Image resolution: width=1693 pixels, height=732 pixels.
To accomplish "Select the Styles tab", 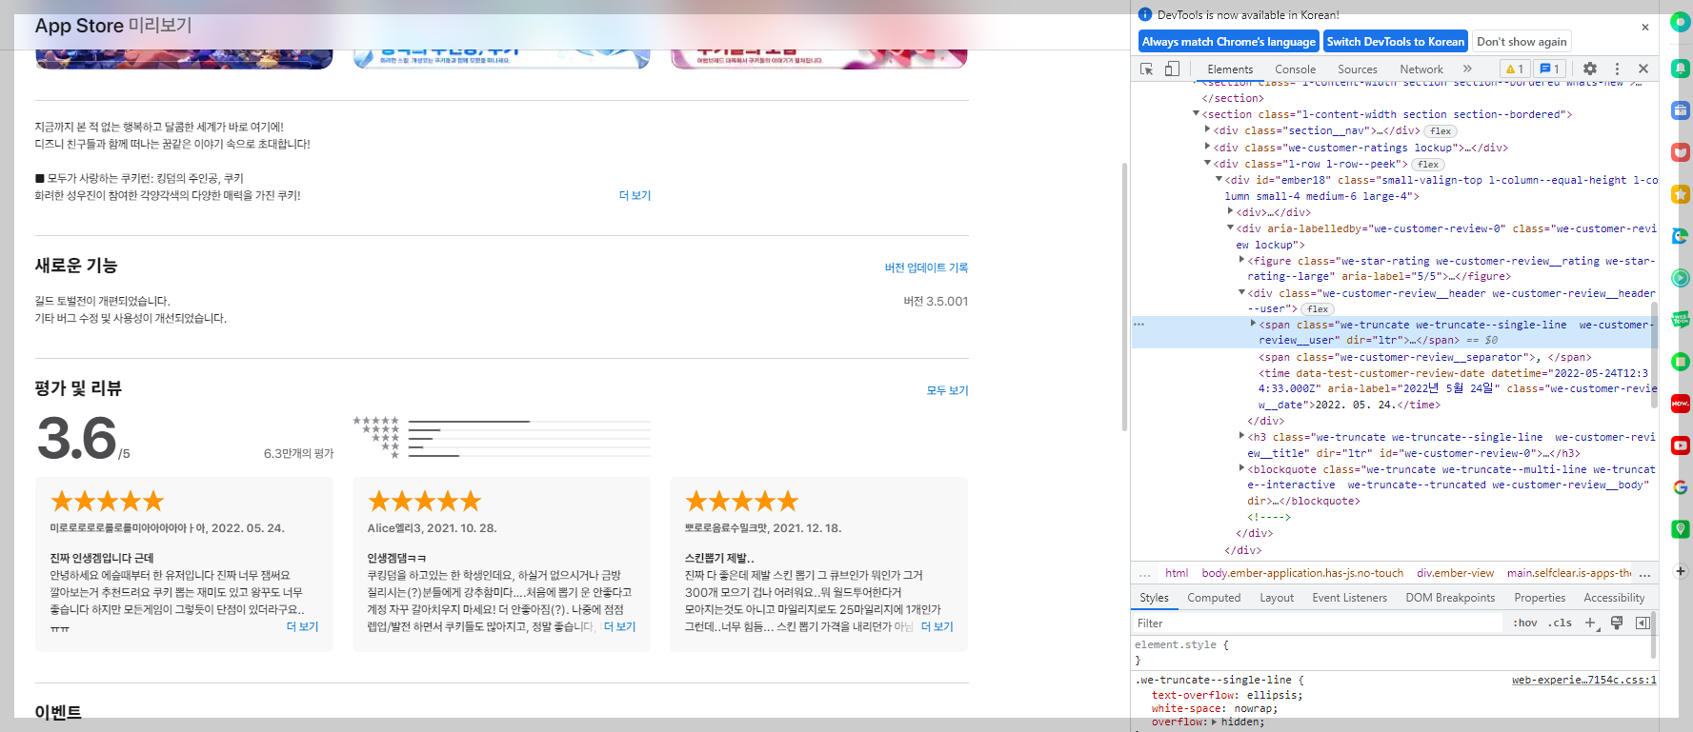I will [x=1154, y=598].
